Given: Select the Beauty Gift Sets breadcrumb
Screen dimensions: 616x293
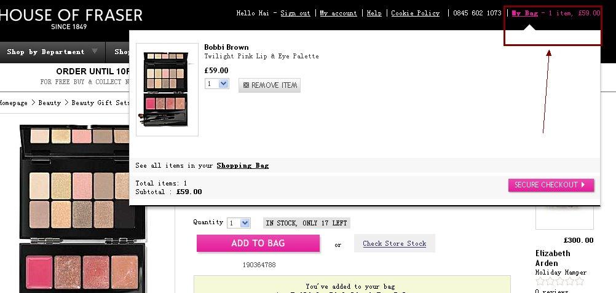Looking at the screenshot, I should pos(101,103).
